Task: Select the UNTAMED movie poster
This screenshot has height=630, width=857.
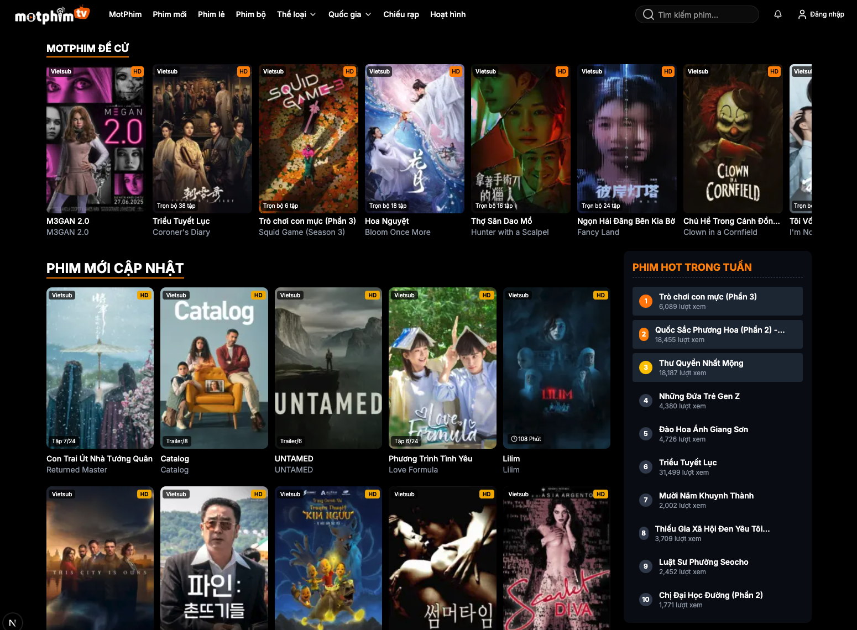Action: (x=328, y=368)
